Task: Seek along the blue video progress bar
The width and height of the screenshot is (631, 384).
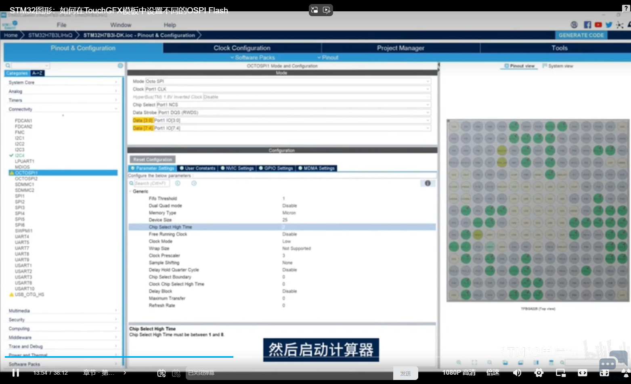Action: [x=119, y=357]
